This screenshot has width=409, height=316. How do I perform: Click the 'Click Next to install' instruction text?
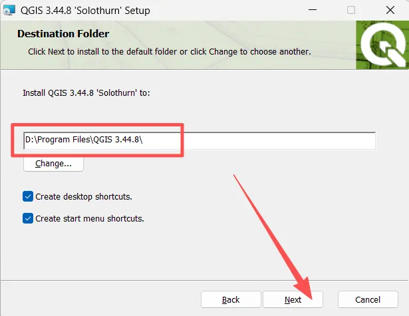(x=170, y=52)
